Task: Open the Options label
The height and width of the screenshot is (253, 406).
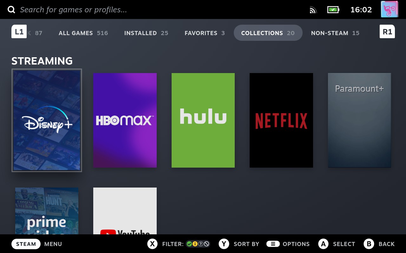Action: pyautogui.click(x=296, y=244)
